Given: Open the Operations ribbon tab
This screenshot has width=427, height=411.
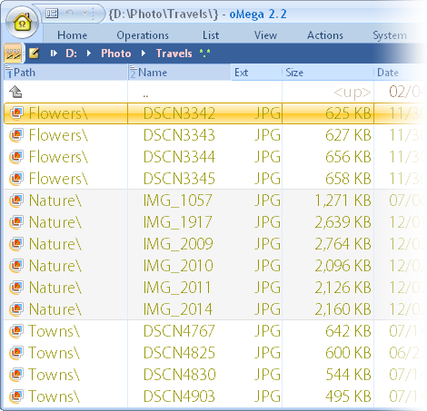Looking at the screenshot, I should pos(143,35).
